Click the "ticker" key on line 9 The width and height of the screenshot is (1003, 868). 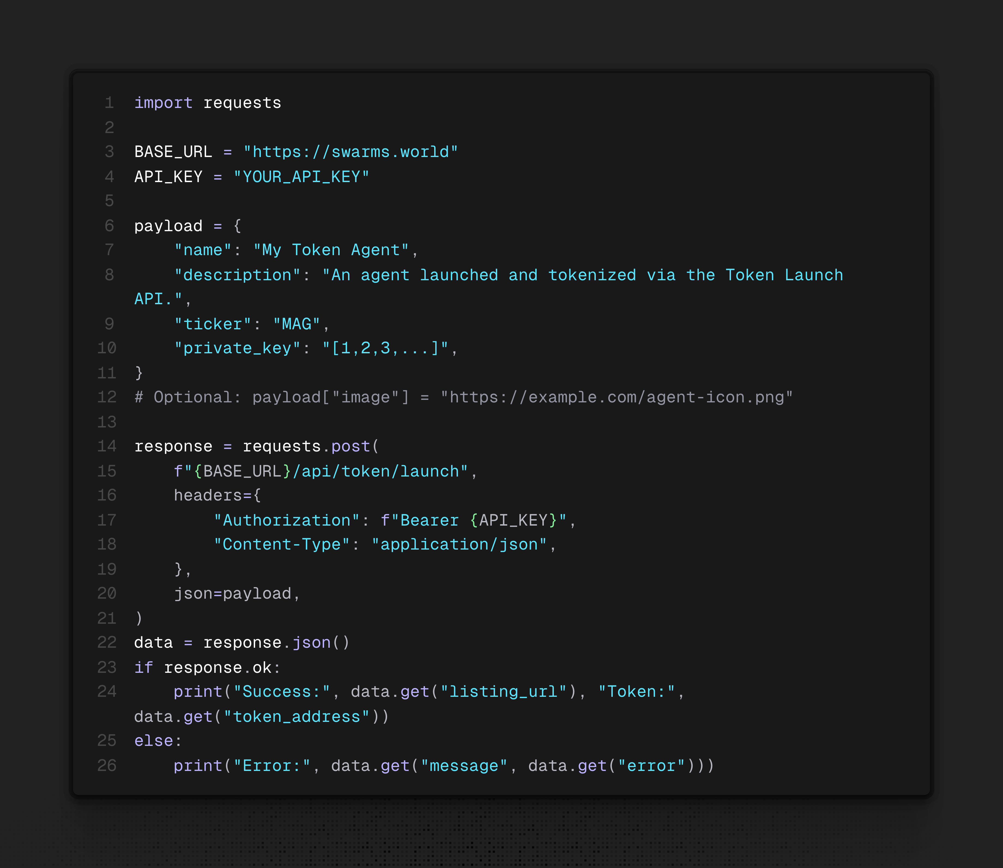(x=213, y=324)
